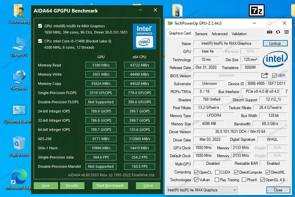295x197 pixels.
Task: Click the GPU 64-bit Integer value 109.7 GIOPS
Action: click(101, 130)
